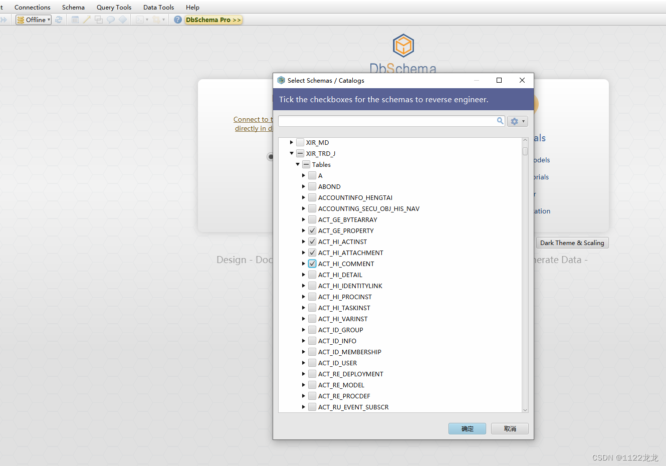Screen dimensions: 666x466
Task: Untick the ACT_GE_PROPERTY checkbox
Action: 312,230
